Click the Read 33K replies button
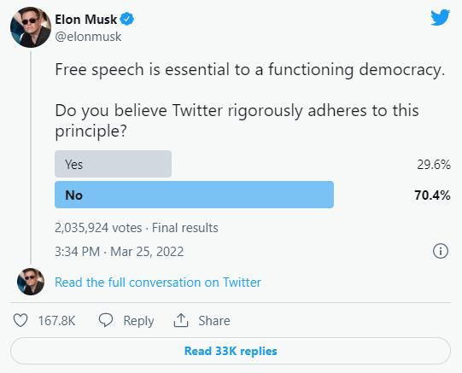 pyautogui.click(x=231, y=351)
